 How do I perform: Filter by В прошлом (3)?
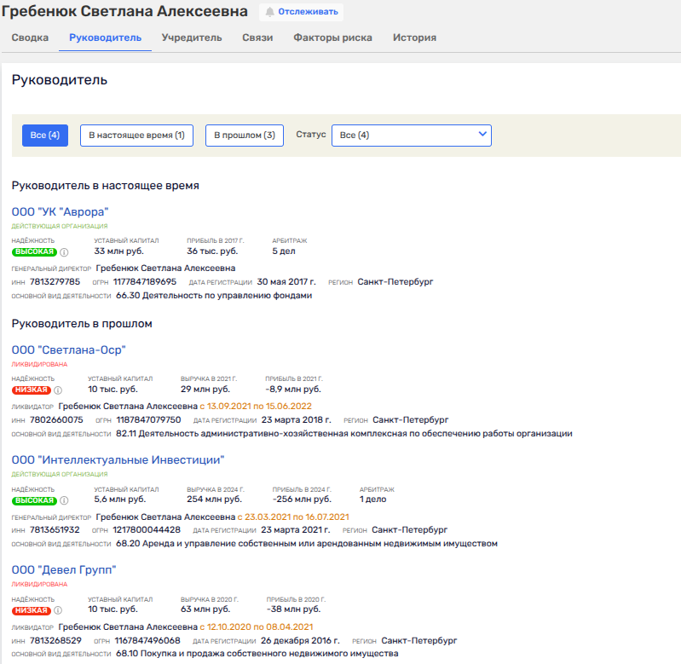pos(244,136)
